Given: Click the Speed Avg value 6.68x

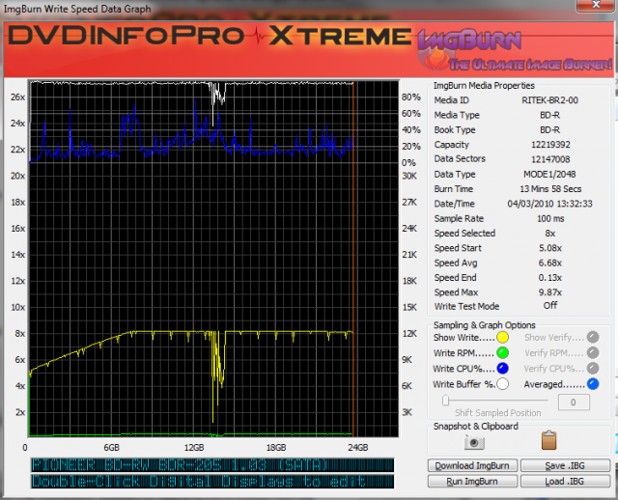Looking at the screenshot, I should coord(550,263).
